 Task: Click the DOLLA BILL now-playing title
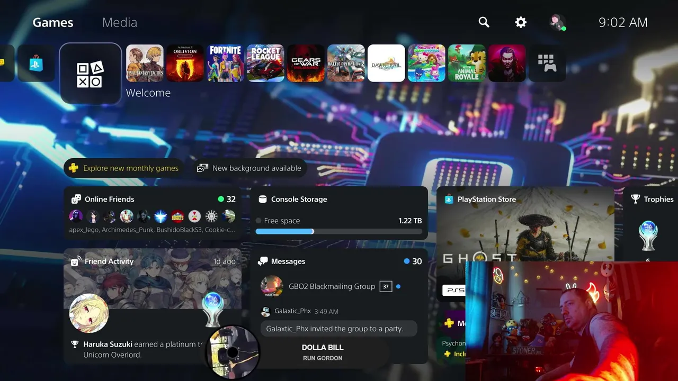pos(323,347)
